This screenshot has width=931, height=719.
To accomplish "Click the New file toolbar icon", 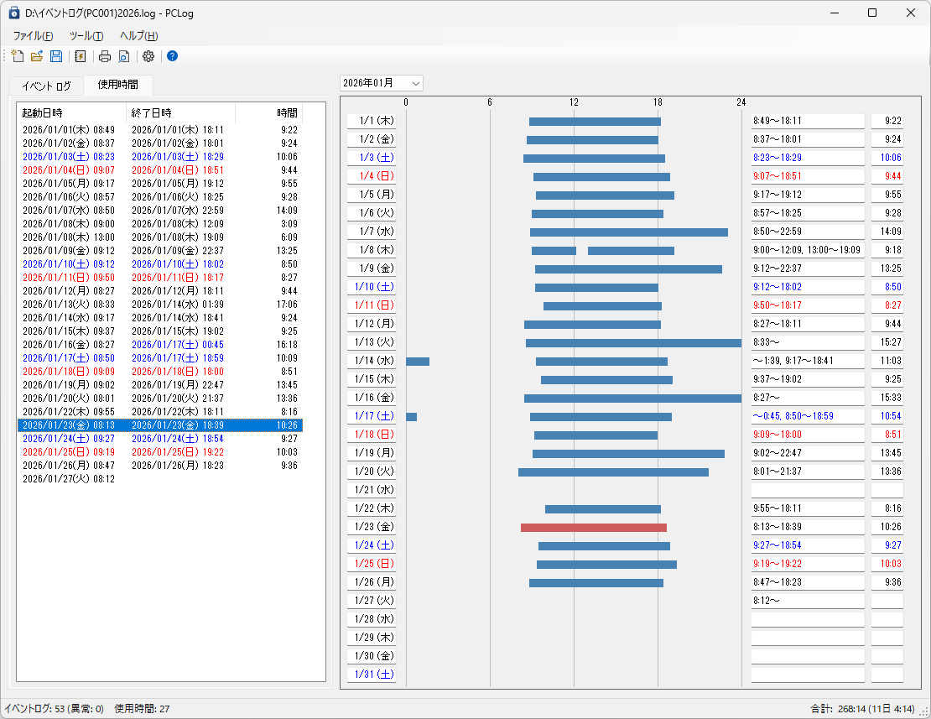I will point(17,56).
